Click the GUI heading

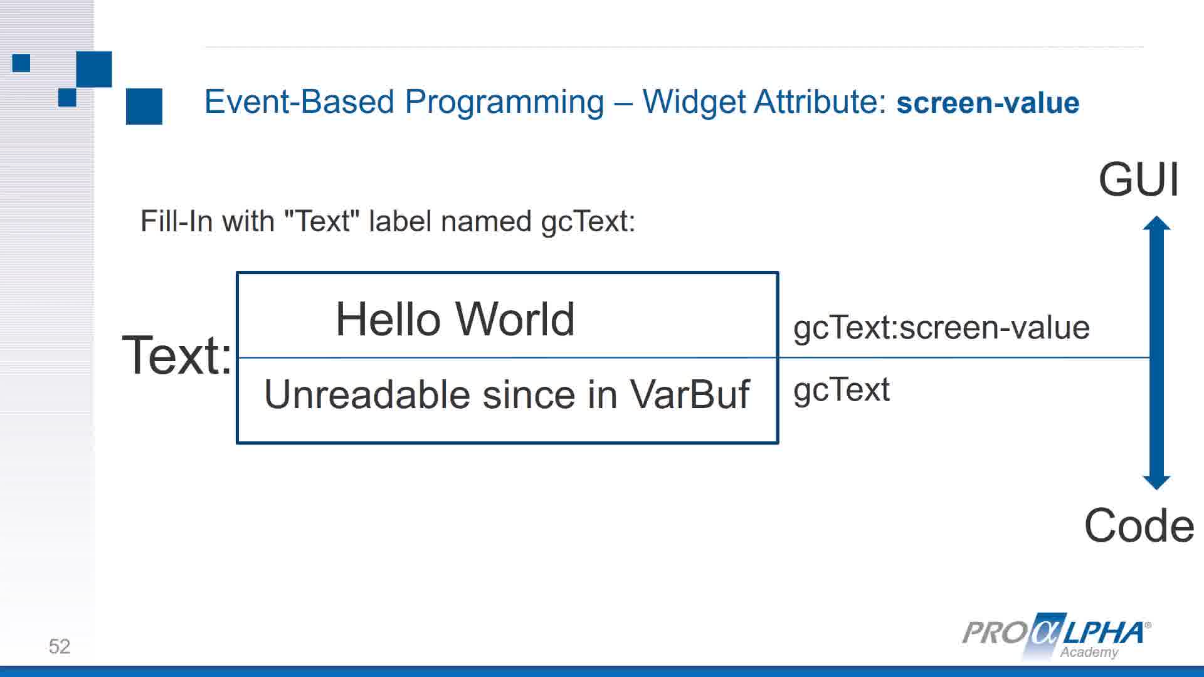[x=1139, y=180]
